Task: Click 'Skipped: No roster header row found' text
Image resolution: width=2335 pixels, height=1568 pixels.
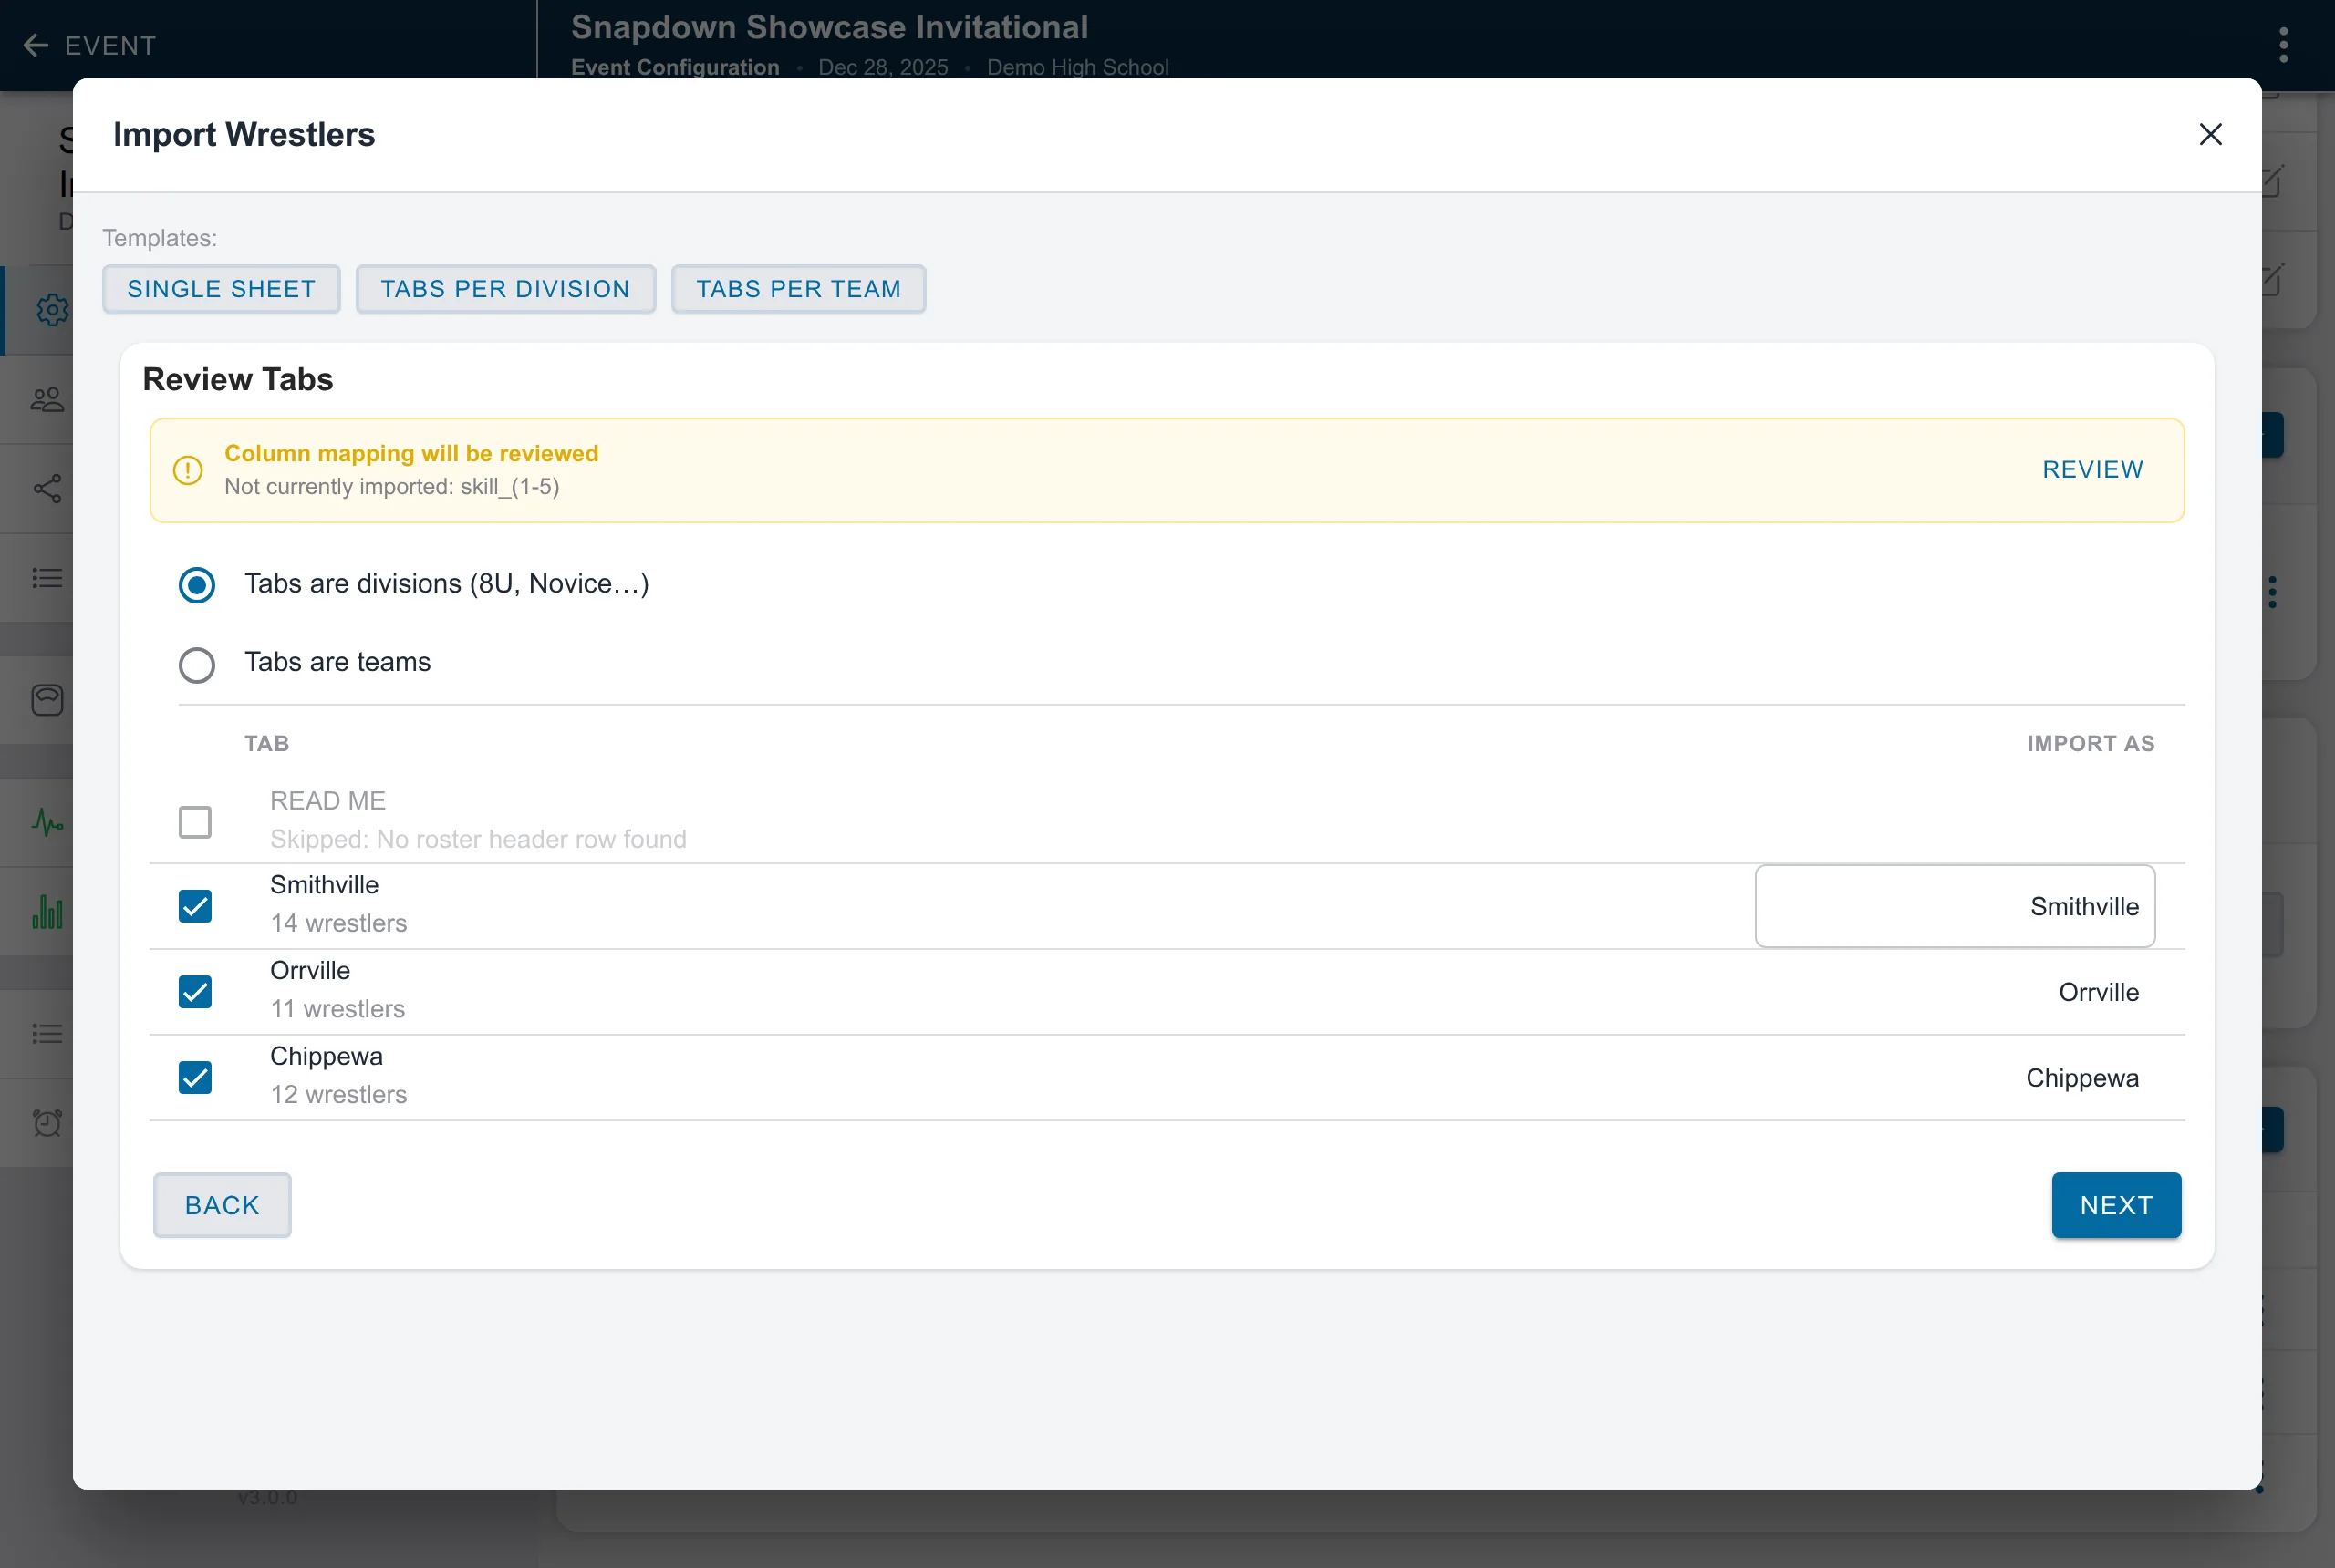Action: coord(478,839)
